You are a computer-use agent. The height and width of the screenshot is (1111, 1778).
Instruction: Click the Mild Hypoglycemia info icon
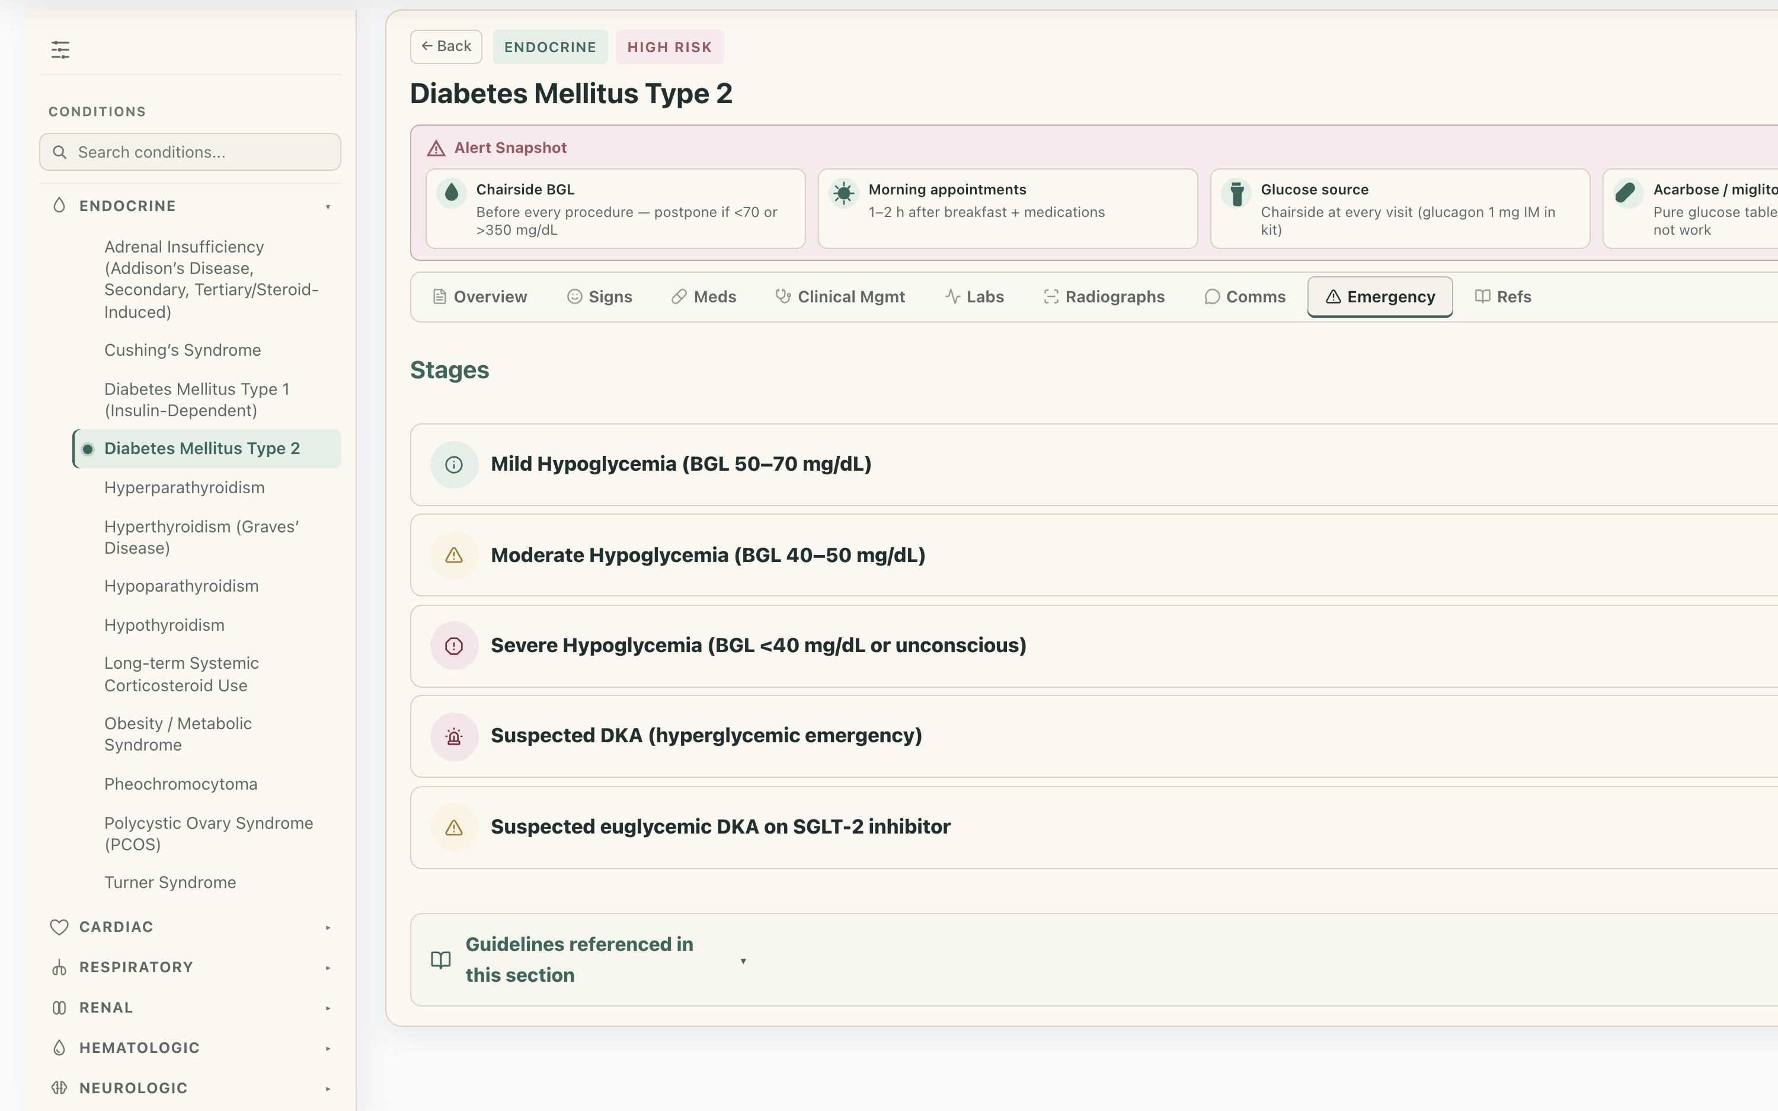454,464
